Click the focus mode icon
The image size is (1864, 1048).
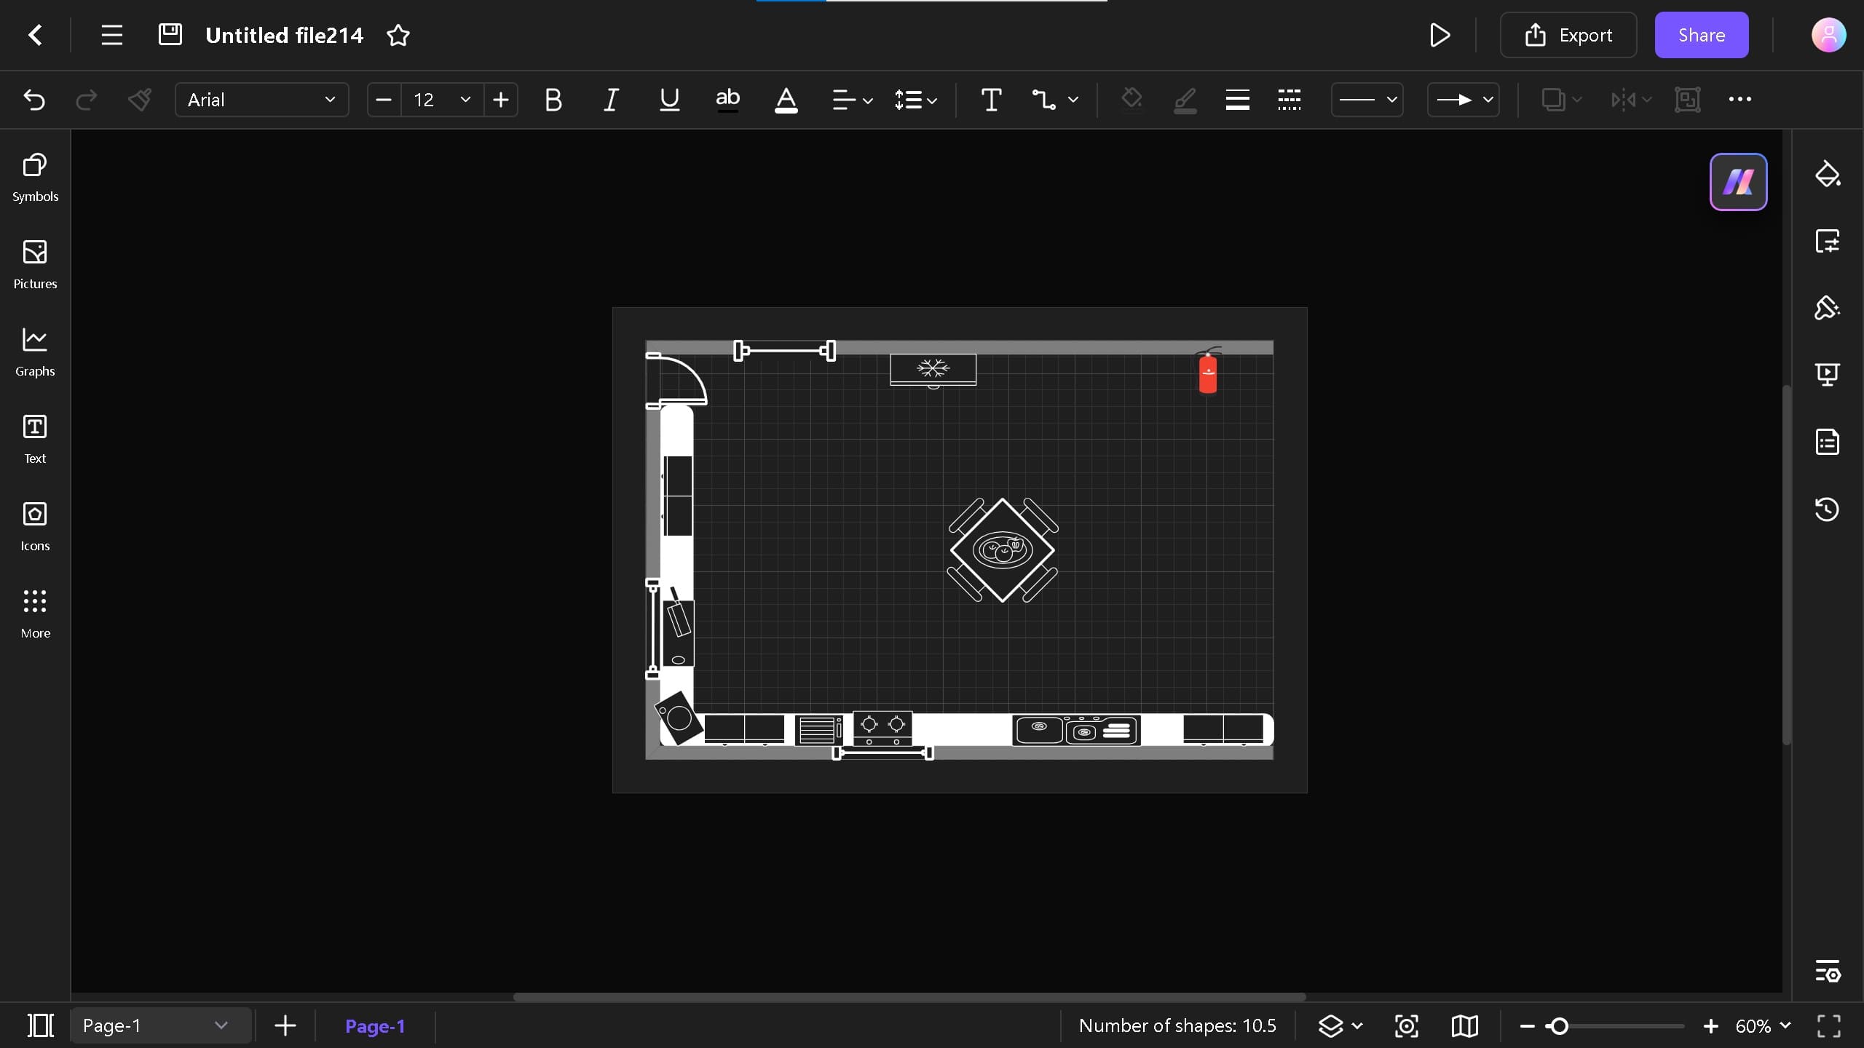click(x=1406, y=1025)
